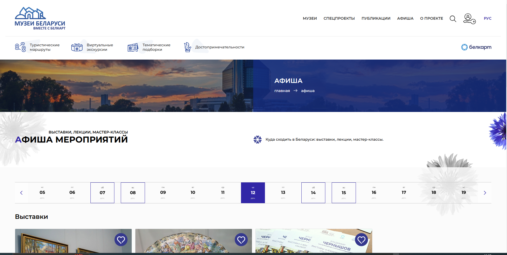Click the Белкарт logo
The width and height of the screenshot is (507, 255).
click(x=476, y=47)
